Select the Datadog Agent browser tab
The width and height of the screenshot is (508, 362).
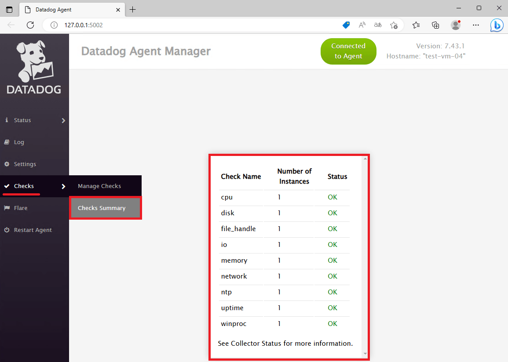72,10
